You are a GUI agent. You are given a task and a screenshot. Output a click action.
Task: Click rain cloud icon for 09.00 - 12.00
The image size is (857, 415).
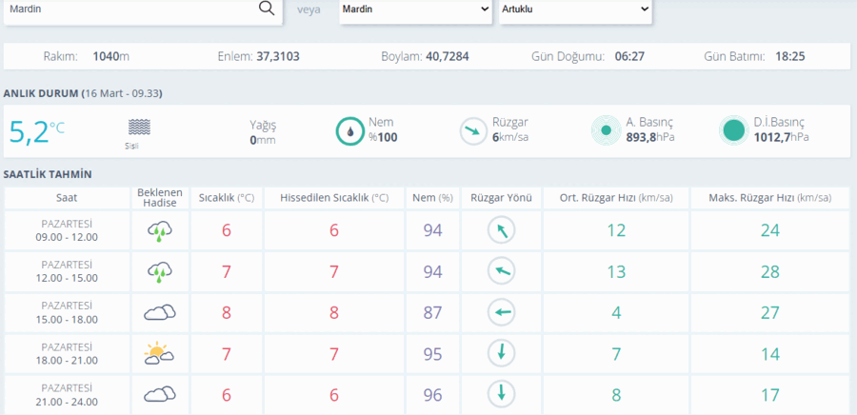coord(160,231)
